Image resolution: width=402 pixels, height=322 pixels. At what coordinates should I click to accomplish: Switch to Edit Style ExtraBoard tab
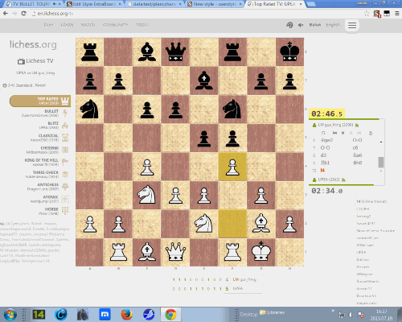94,4
